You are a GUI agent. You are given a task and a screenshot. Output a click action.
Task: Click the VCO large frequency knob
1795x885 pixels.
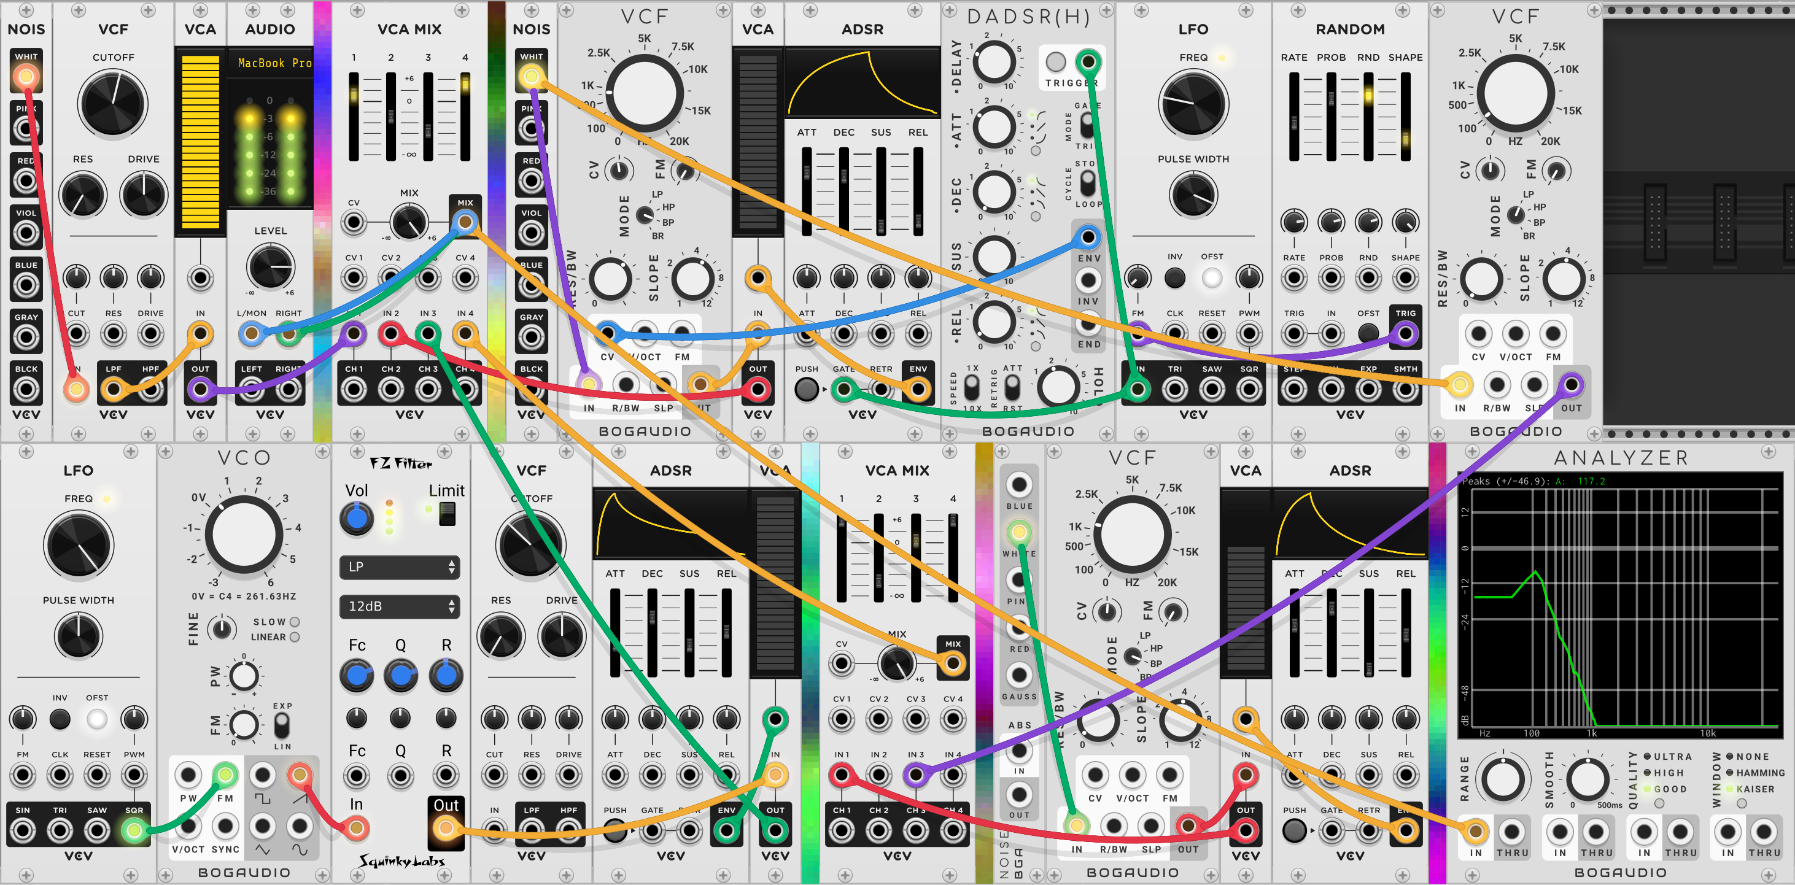pyautogui.click(x=243, y=534)
